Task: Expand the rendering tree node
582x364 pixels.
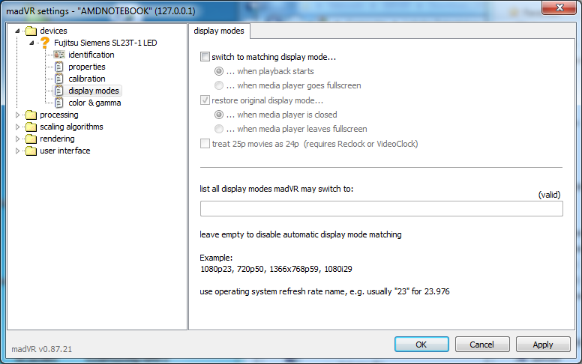Action: click(17, 139)
